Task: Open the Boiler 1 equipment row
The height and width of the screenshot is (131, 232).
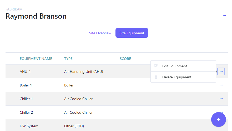Action: point(26,85)
